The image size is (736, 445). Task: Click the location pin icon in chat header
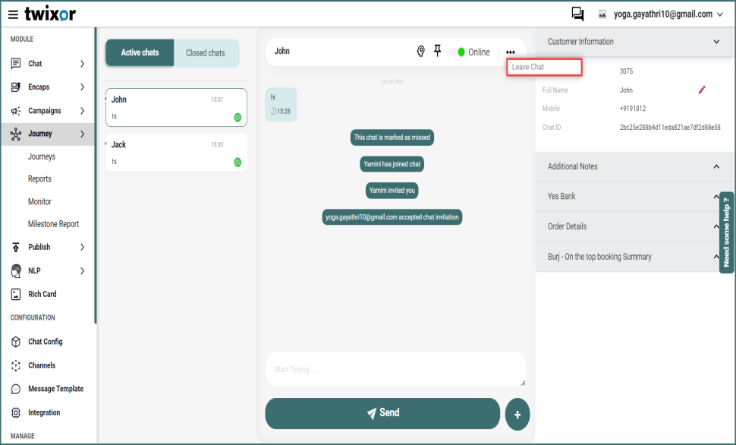pyautogui.click(x=421, y=52)
